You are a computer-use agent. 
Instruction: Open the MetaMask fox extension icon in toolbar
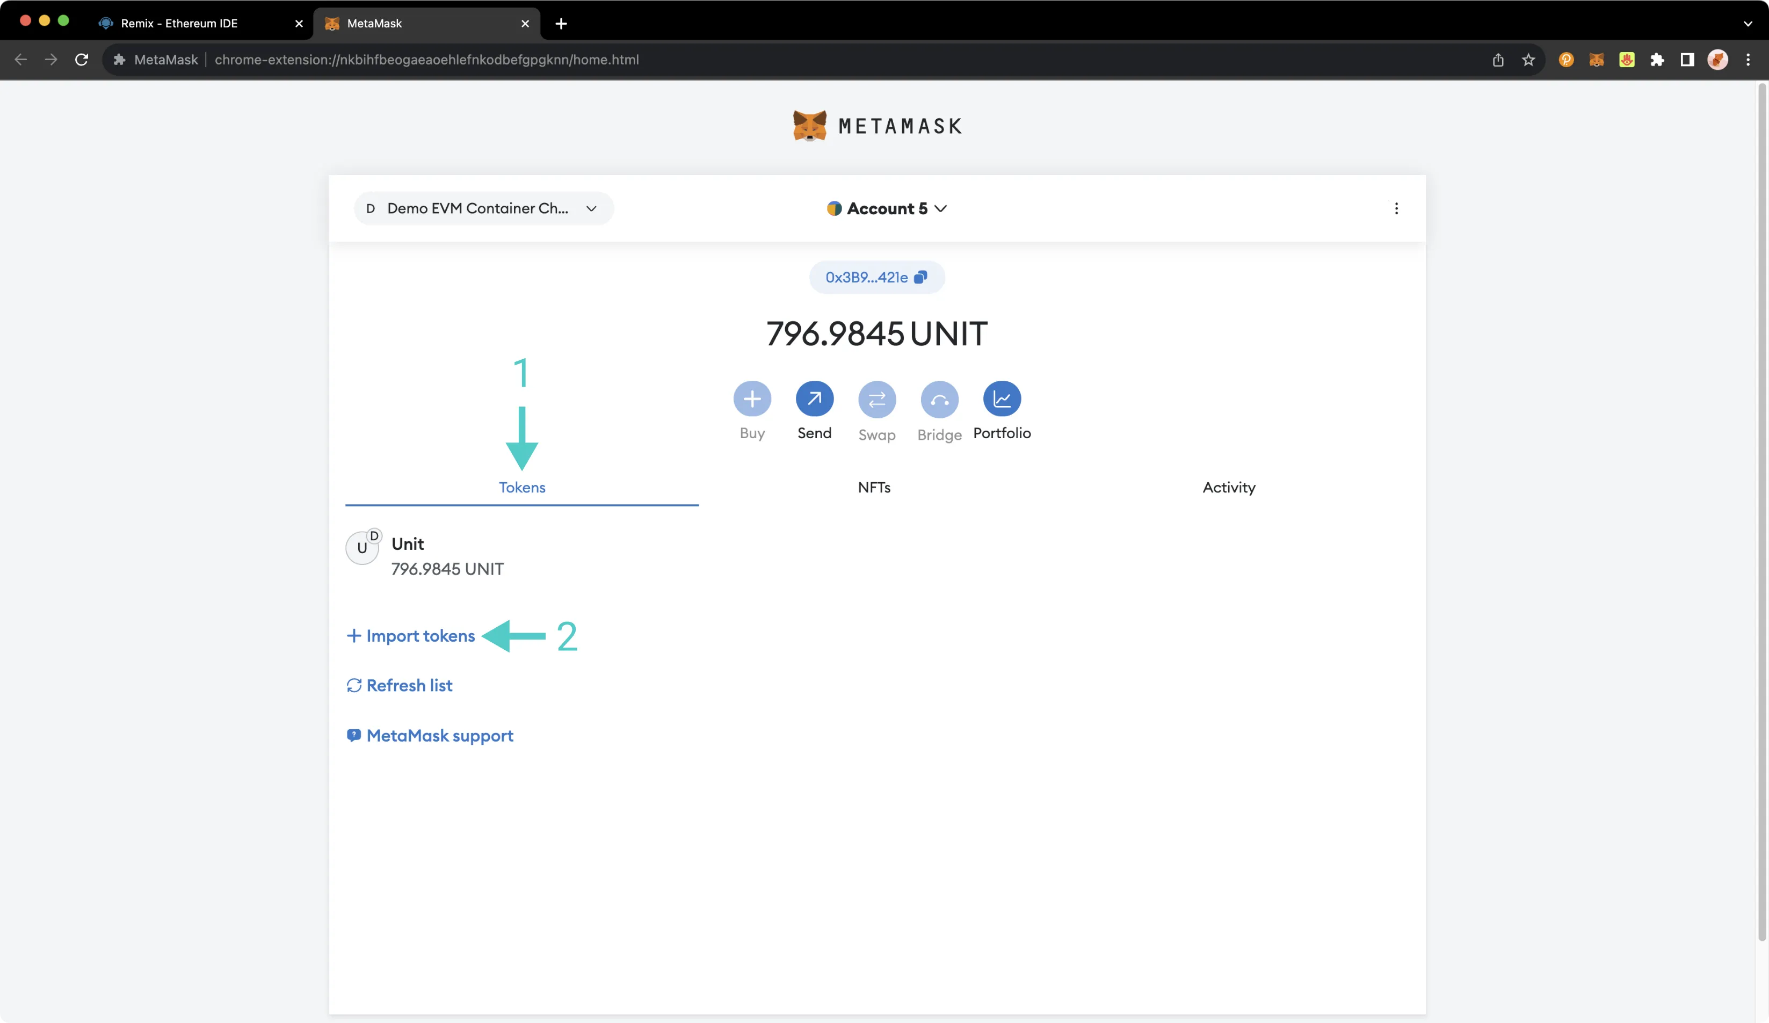pos(1596,60)
